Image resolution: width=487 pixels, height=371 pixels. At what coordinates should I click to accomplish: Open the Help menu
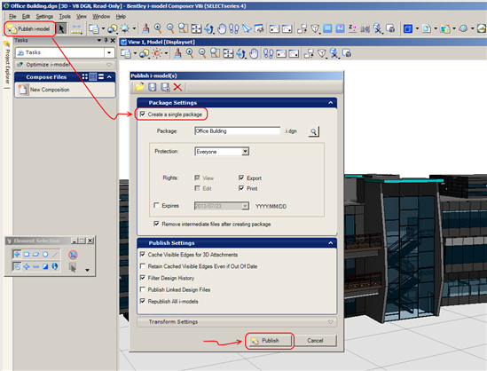121,17
